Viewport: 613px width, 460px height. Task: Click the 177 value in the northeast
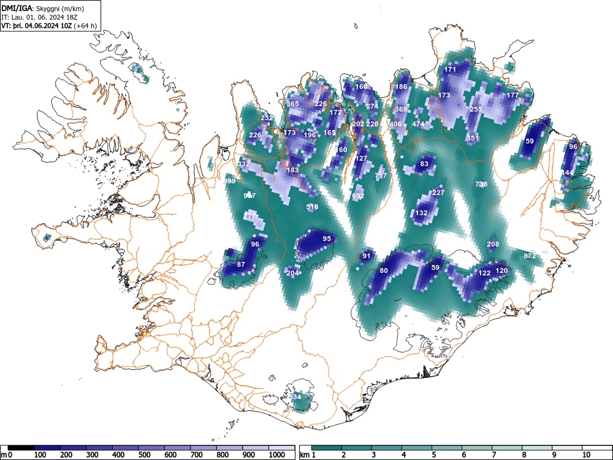(512, 95)
